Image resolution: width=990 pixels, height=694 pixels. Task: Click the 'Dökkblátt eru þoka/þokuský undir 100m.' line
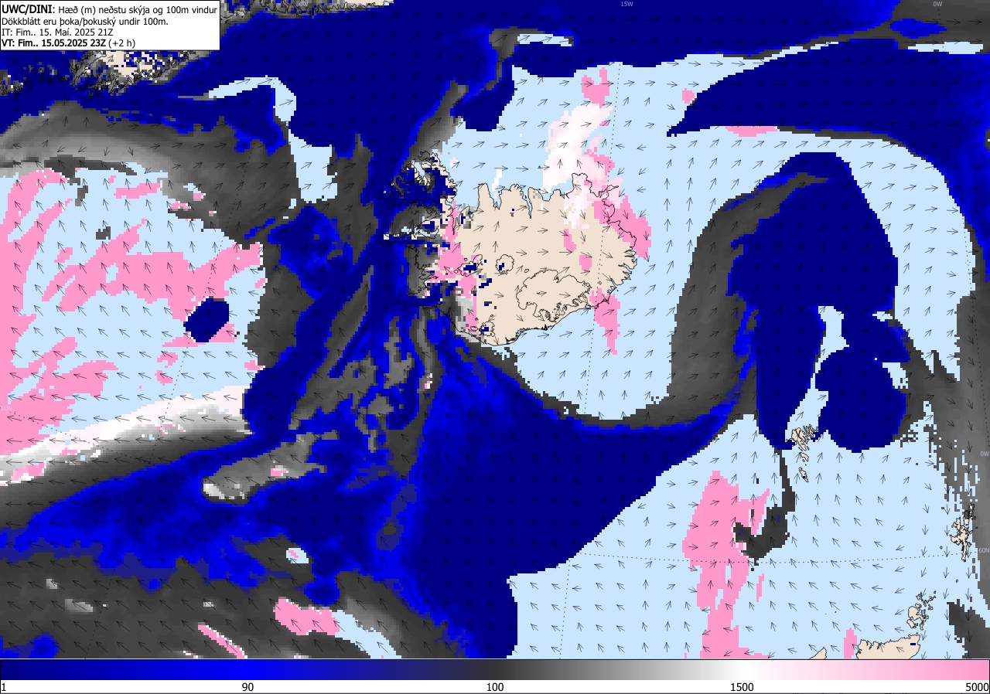(x=85, y=21)
